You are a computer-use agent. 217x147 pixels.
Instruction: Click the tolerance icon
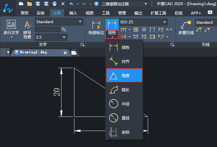136,30
